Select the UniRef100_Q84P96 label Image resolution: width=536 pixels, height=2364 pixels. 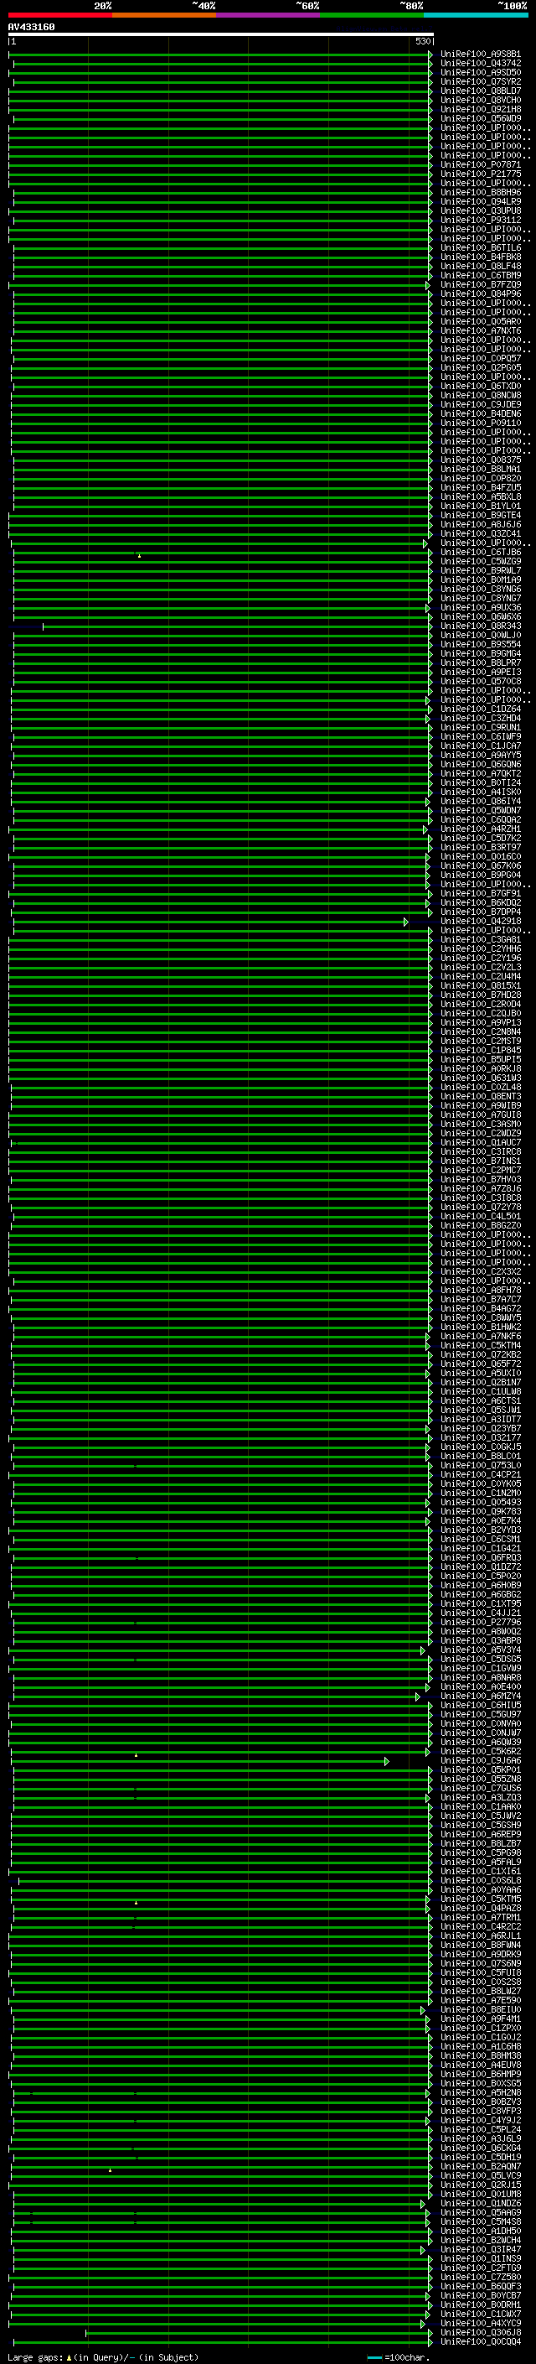click(x=480, y=294)
